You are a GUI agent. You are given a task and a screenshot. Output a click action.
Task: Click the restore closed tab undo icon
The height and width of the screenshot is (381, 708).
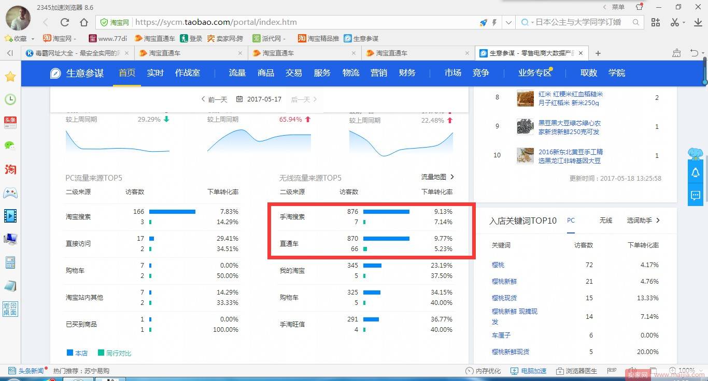(x=694, y=53)
